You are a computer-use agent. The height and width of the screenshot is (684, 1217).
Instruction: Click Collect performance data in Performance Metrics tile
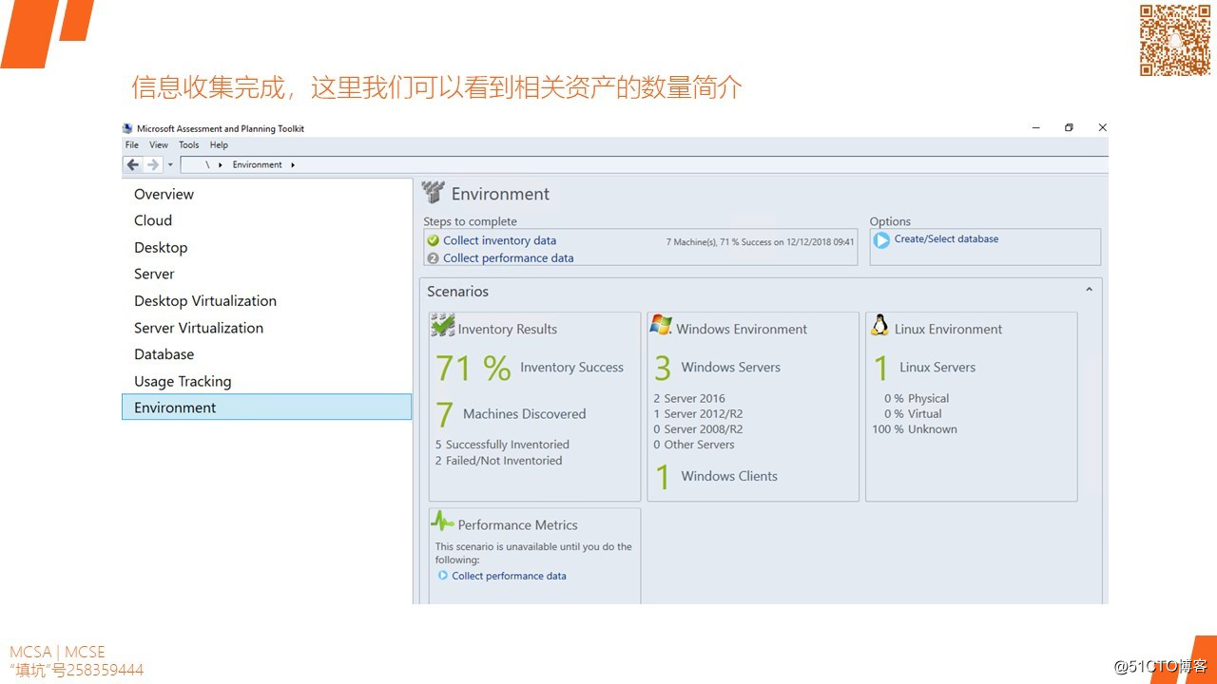(x=509, y=576)
